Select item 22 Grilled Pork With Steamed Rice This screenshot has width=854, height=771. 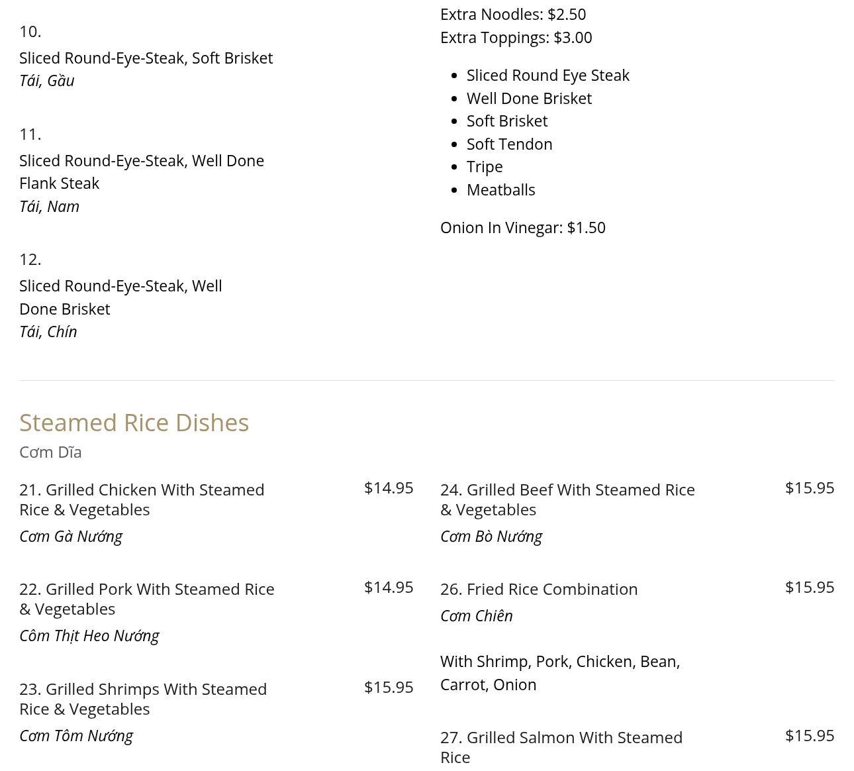tap(146, 599)
